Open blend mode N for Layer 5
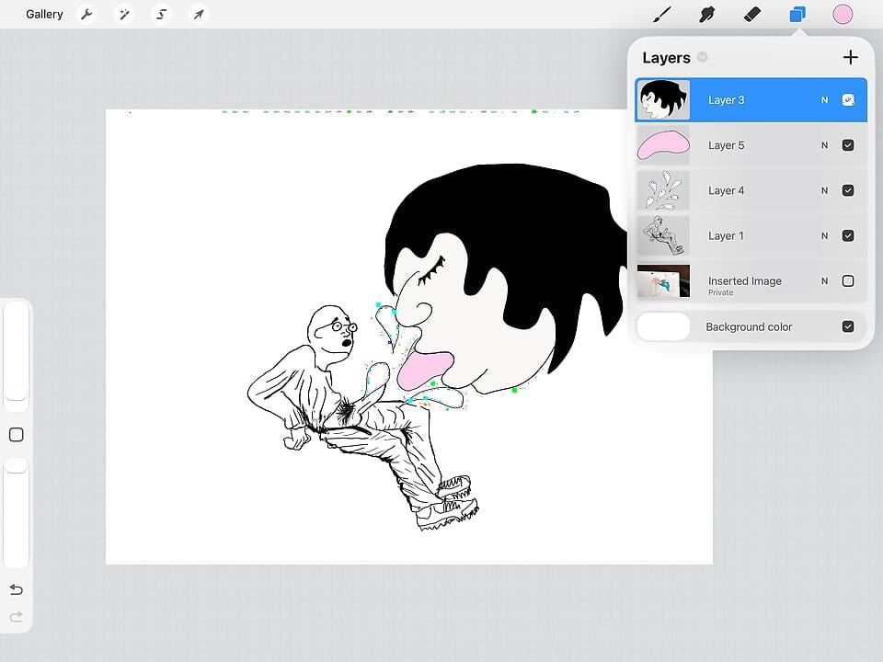This screenshot has width=883, height=662. coord(824,145)
